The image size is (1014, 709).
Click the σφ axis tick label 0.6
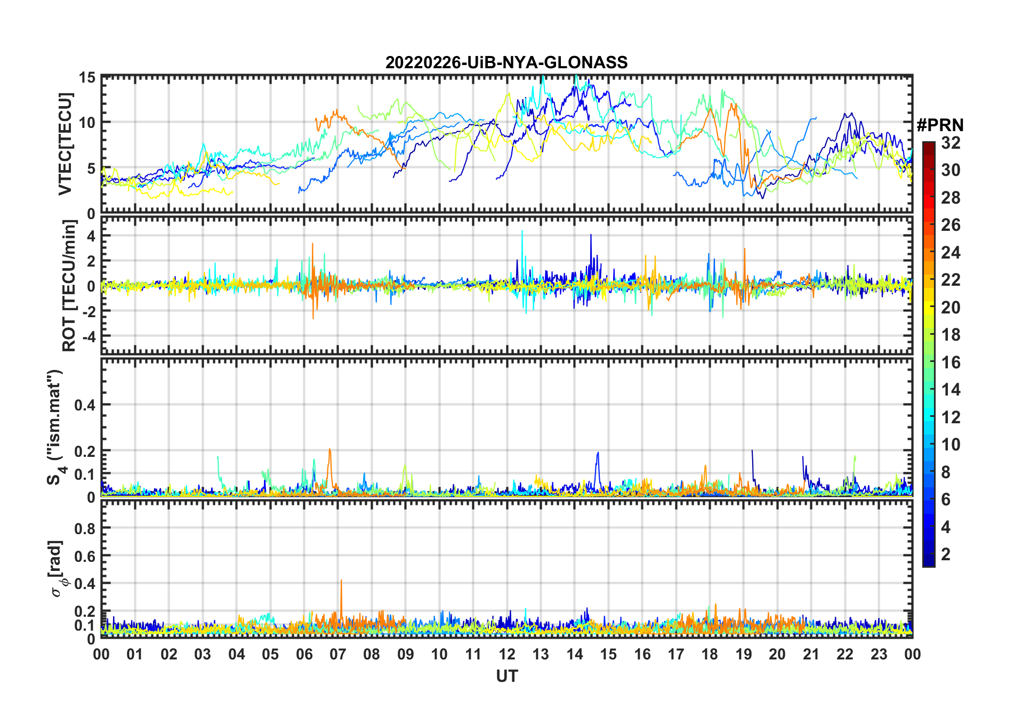[x=85, y=556]
